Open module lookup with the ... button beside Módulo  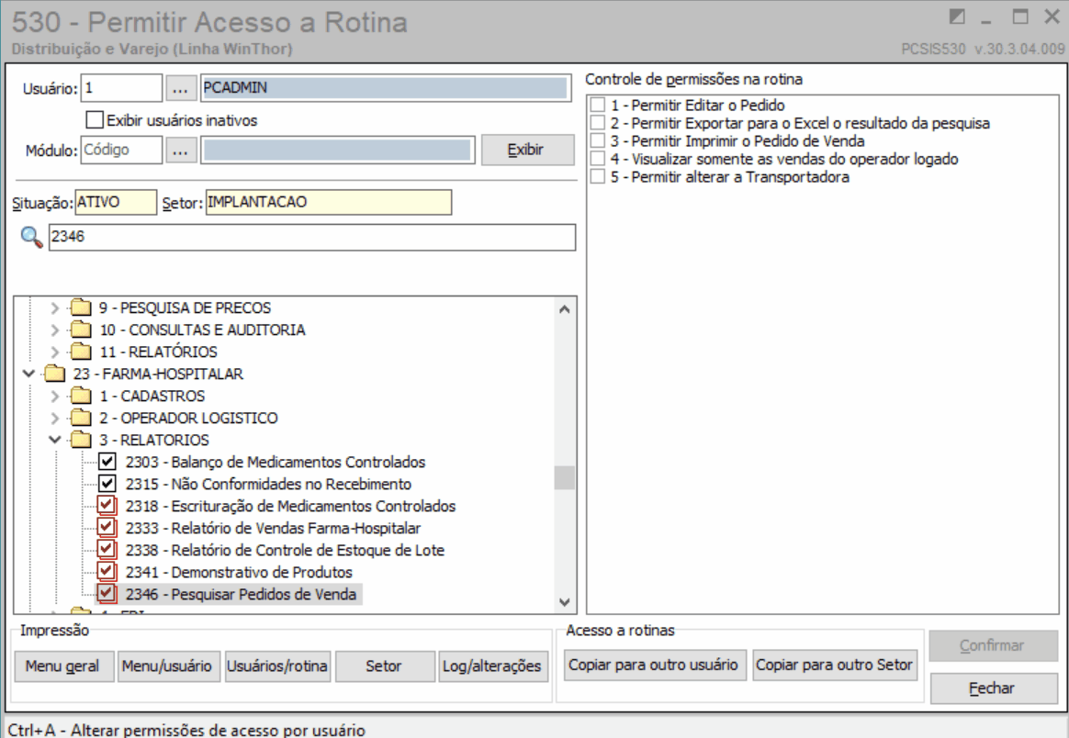[181, 151]
